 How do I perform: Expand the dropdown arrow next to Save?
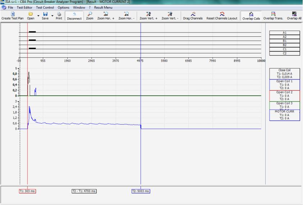(52, 16)
